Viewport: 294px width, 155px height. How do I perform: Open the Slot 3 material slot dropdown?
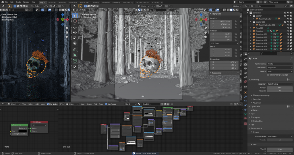[x=130, y=104]
